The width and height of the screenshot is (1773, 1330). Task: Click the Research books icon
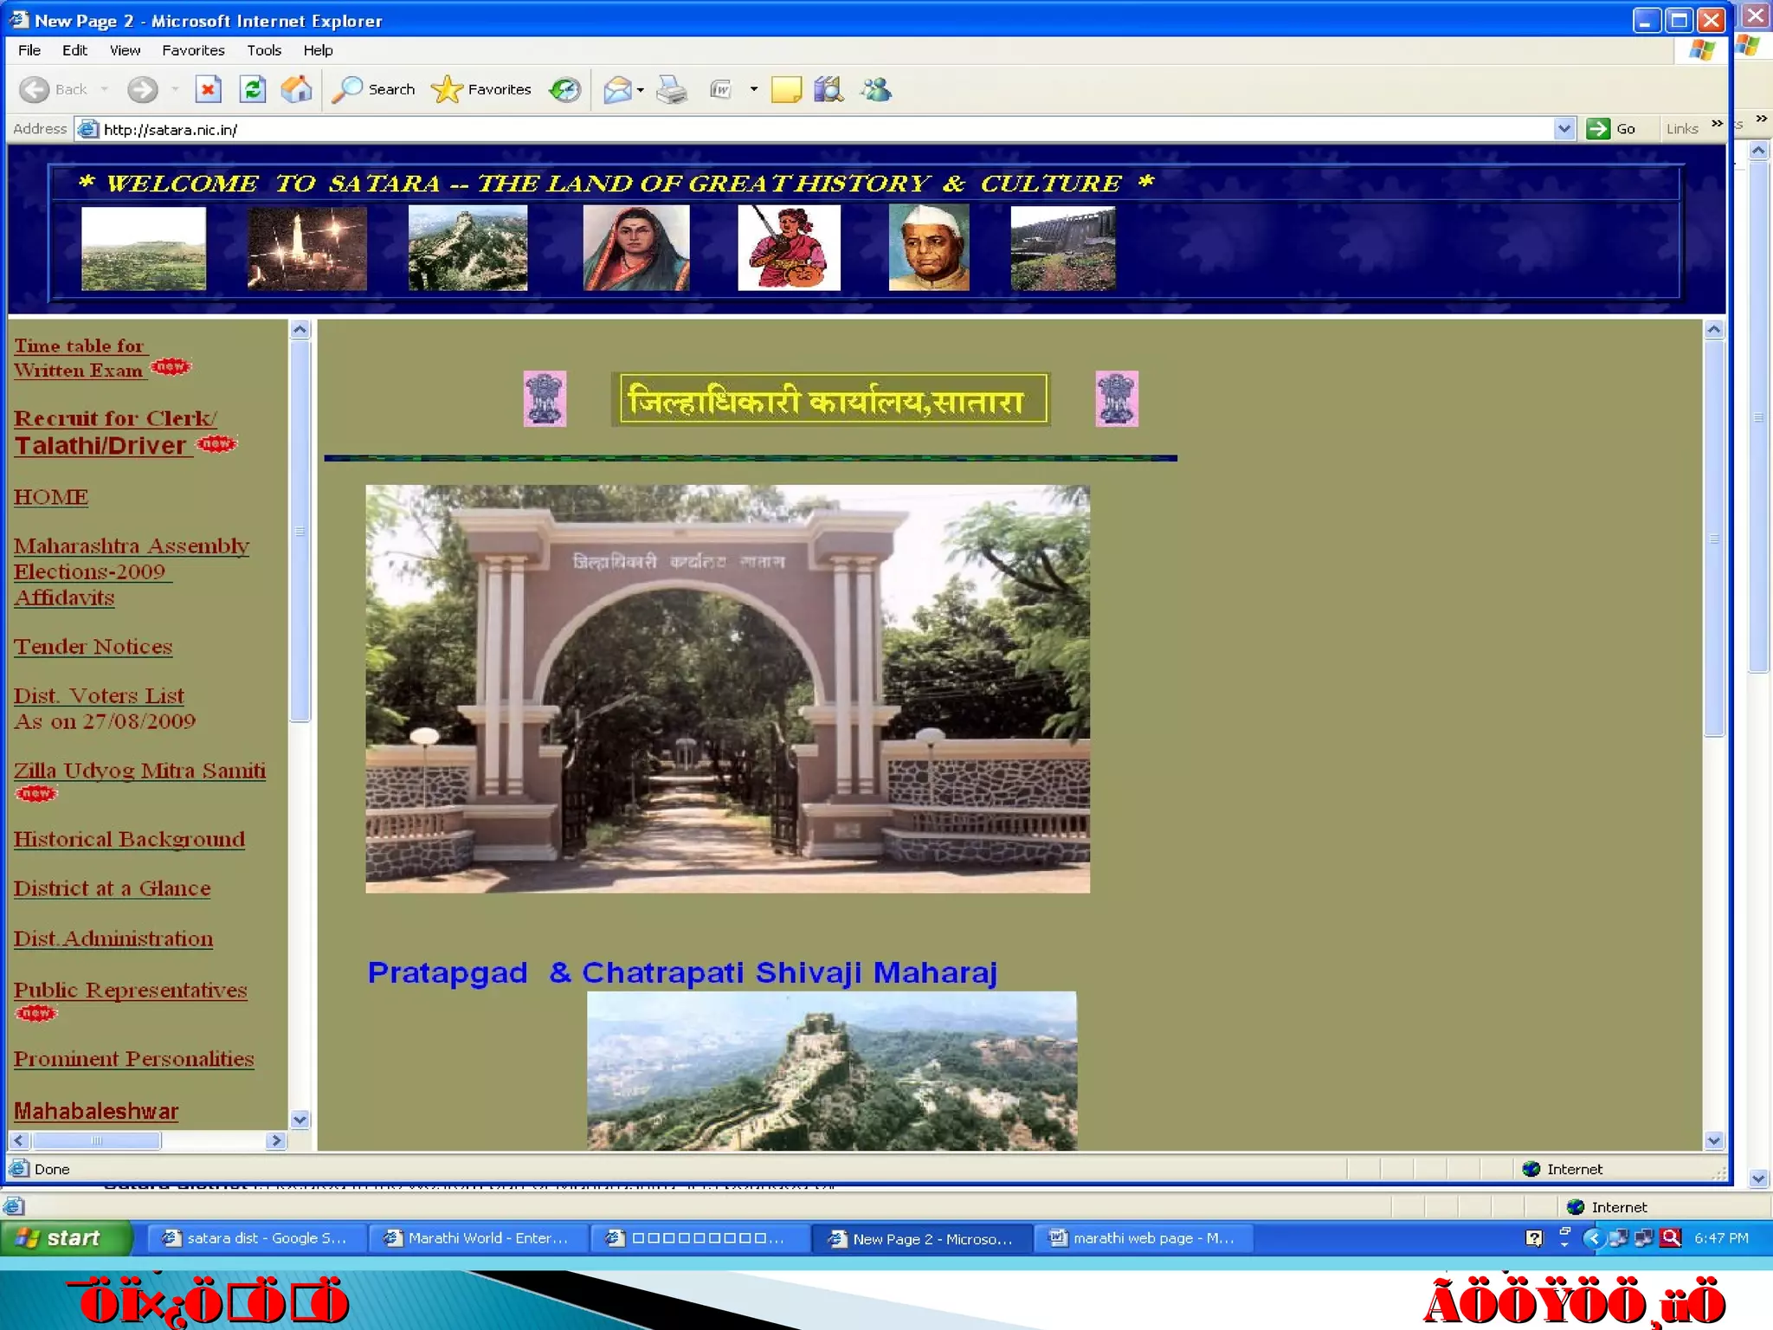click(828, 89)
